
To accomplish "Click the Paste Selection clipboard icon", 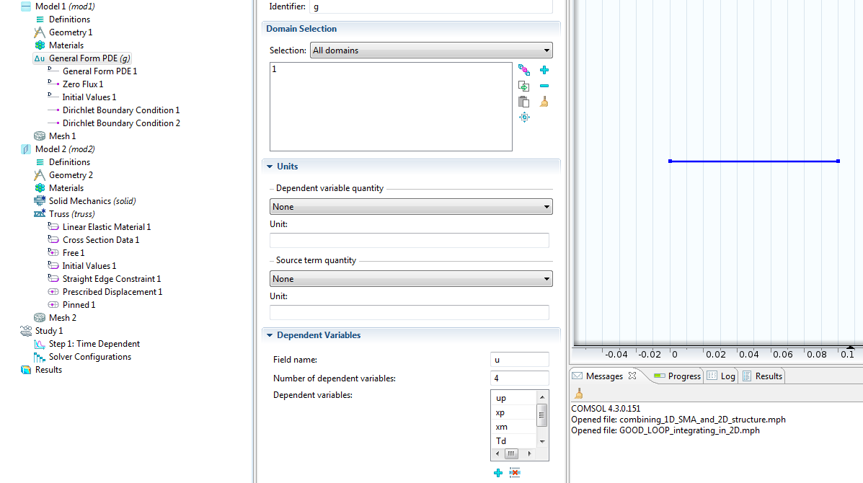I will [524, 102].
